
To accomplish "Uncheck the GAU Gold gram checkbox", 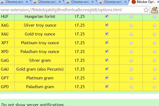I will pyautogui.click(x=107, y=69).
